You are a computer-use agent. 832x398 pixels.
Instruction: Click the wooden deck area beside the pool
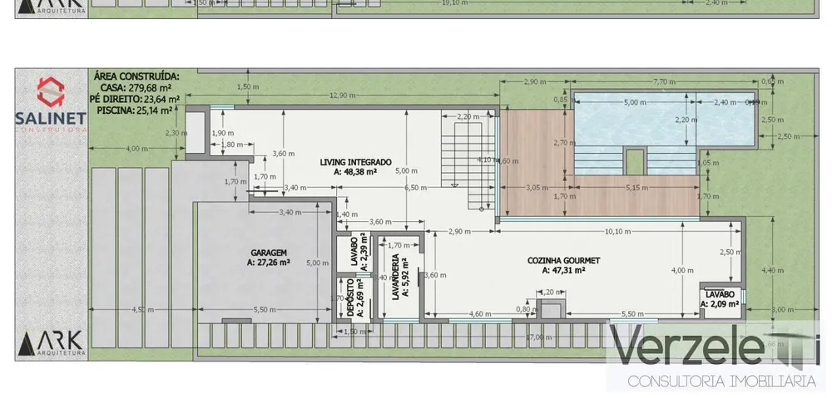tap(536, 162)
